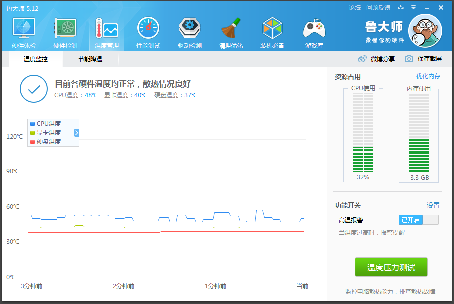Viewport: 454px width, 304px height.
Task: Open the title bar dropdown menu arrow
Action: (414, 7)
